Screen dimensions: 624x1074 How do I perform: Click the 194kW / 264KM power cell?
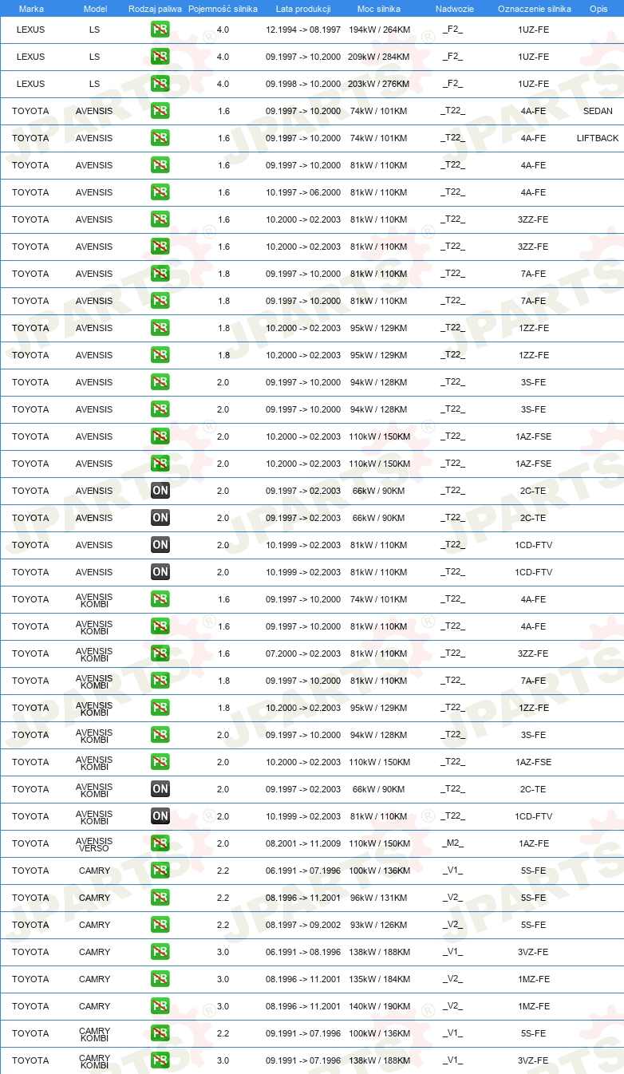pos(379,30)
